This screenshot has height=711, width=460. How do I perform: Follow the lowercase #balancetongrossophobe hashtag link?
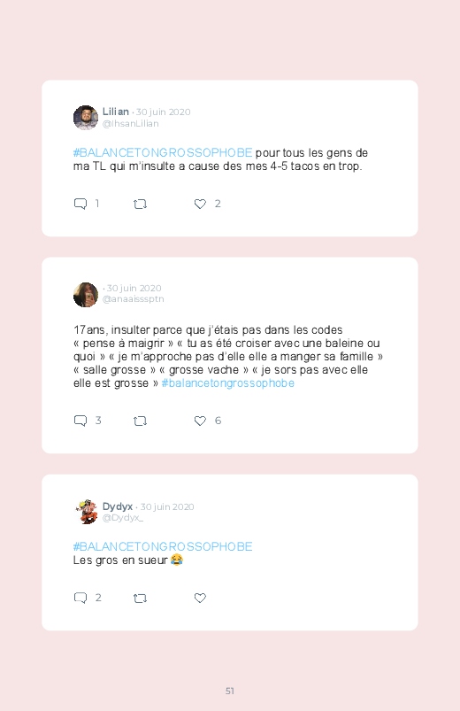click(x=228, y=383)
